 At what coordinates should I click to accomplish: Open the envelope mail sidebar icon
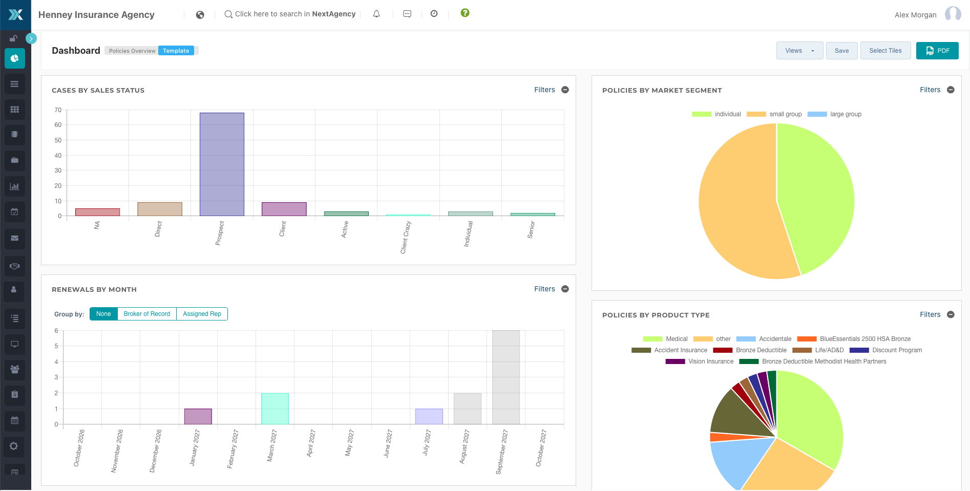point(15,238)
